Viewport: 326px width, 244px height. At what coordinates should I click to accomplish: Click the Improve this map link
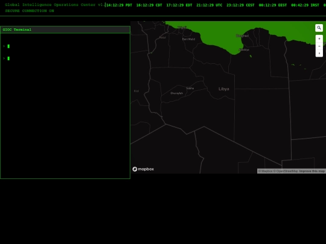tap(312, 171)
